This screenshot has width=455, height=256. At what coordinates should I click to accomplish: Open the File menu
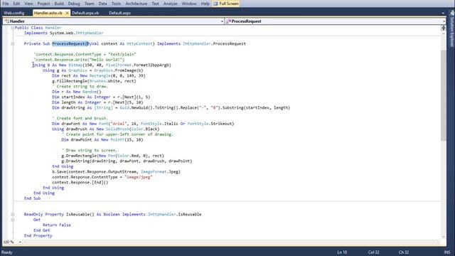6,4
